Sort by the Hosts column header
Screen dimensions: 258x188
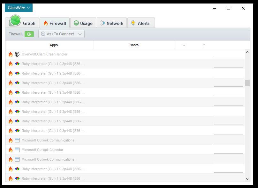coord(134,45)
